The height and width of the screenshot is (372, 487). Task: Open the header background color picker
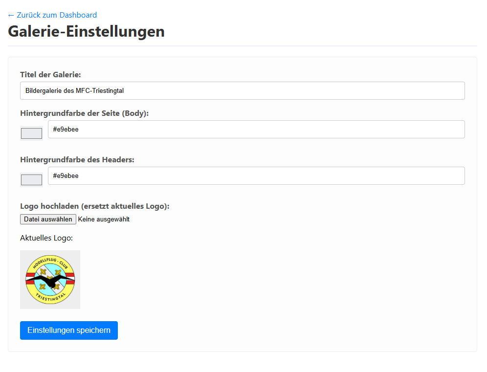[x=31, y=179]
